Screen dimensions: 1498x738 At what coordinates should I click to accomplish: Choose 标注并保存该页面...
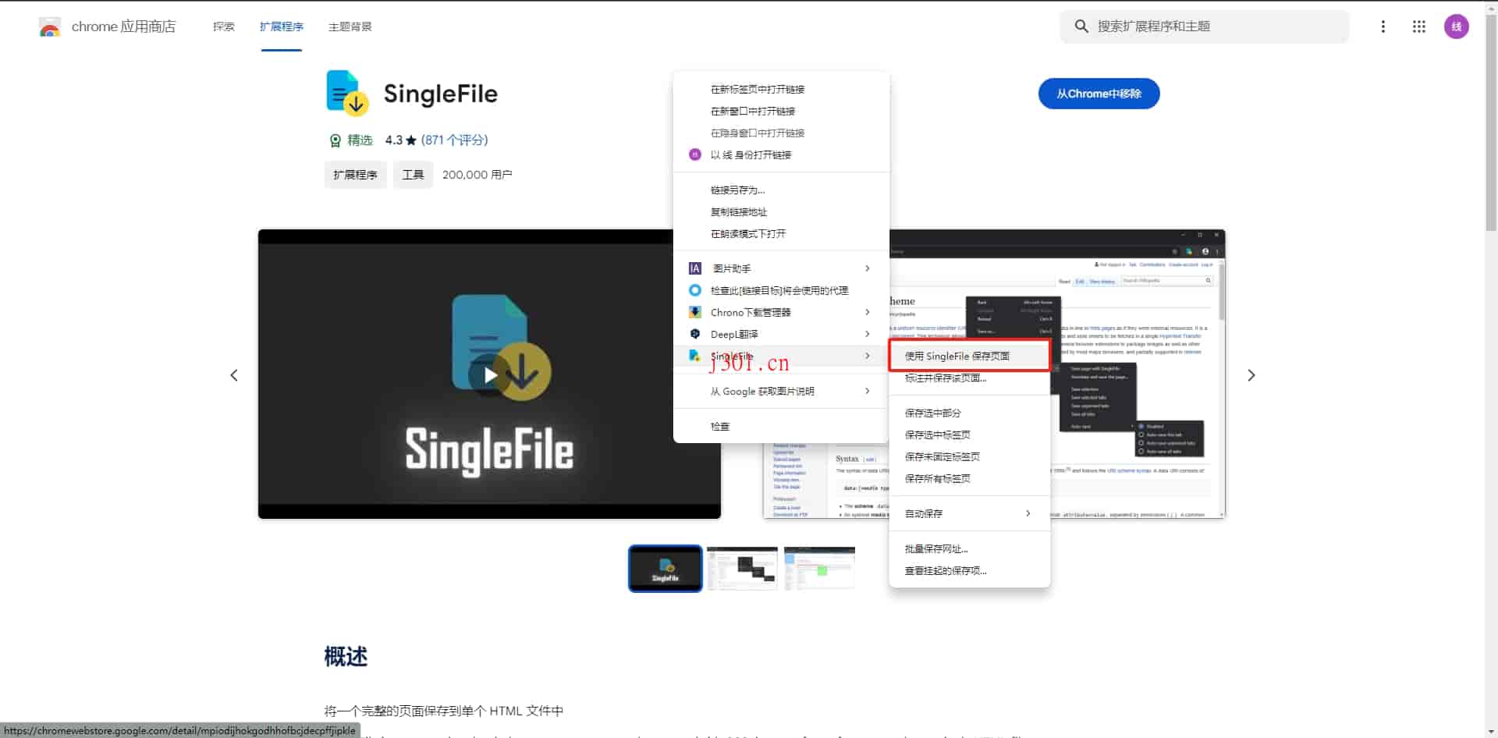970,378
